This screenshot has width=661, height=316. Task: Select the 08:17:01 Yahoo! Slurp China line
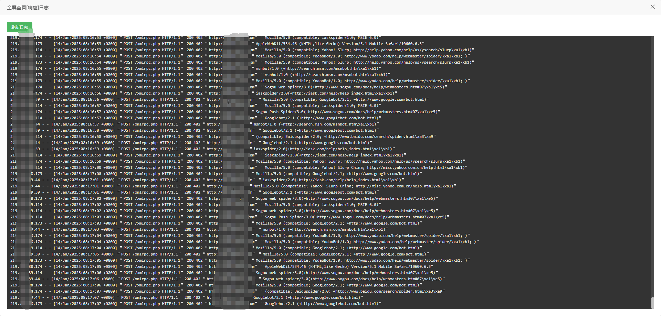coord(233,186)
